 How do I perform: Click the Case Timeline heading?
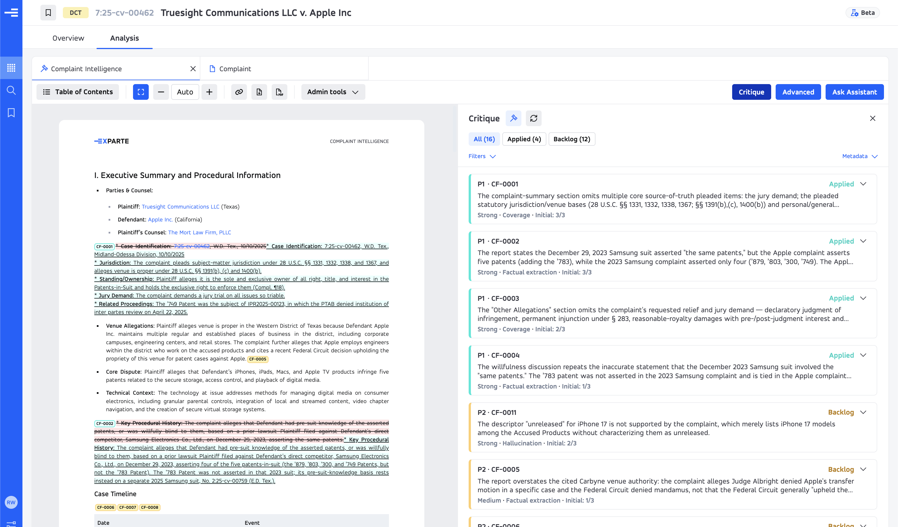tap(115, 494)
